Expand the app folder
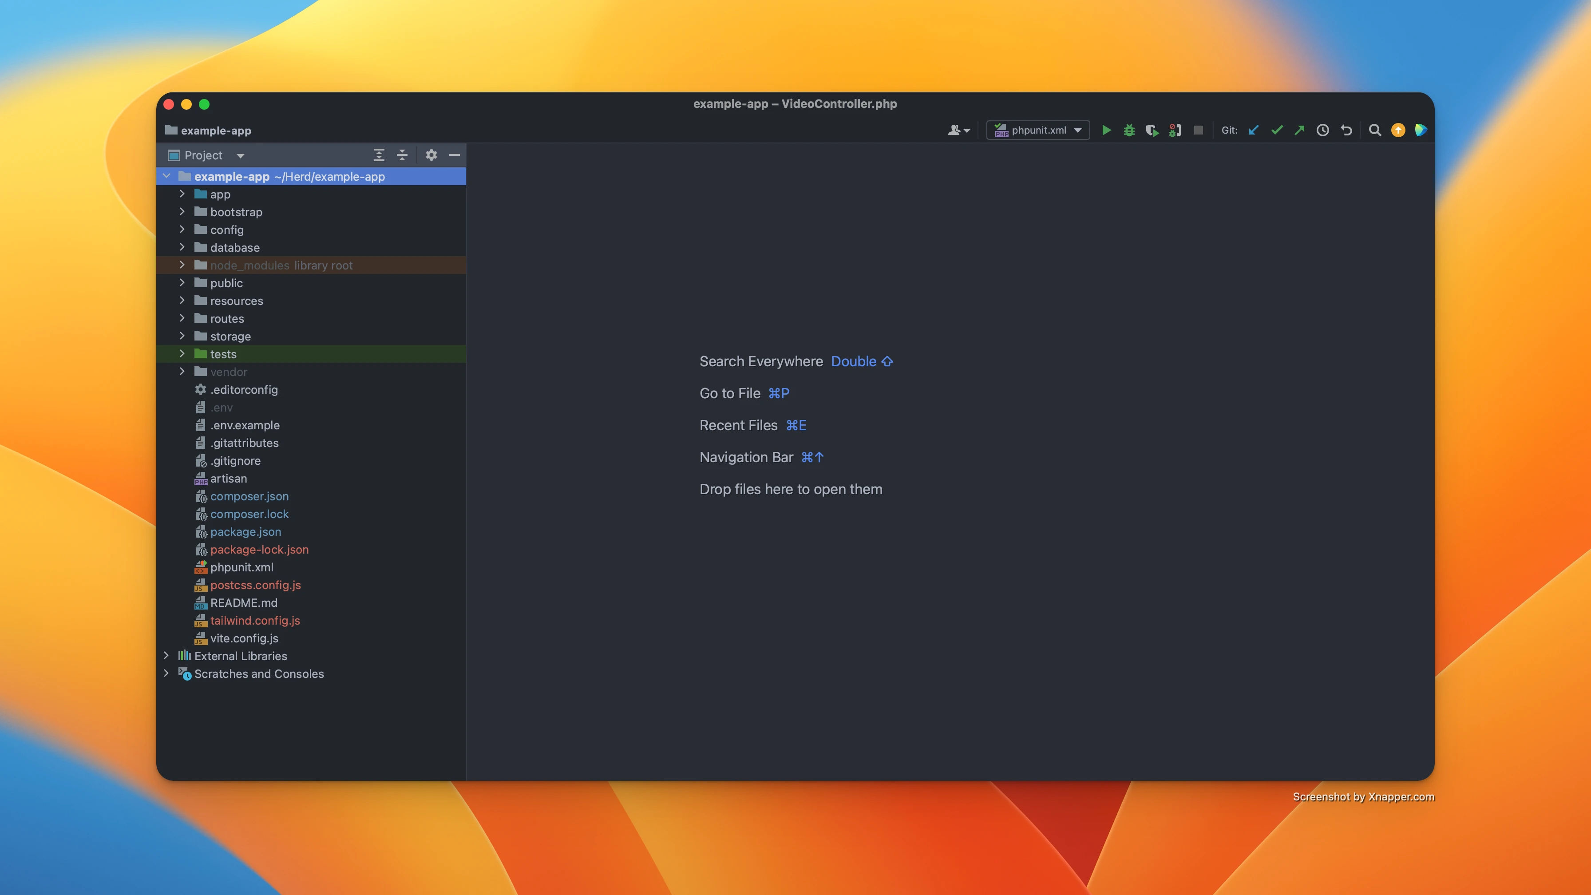The image size is (1591, 895). [x=182, y=194]
